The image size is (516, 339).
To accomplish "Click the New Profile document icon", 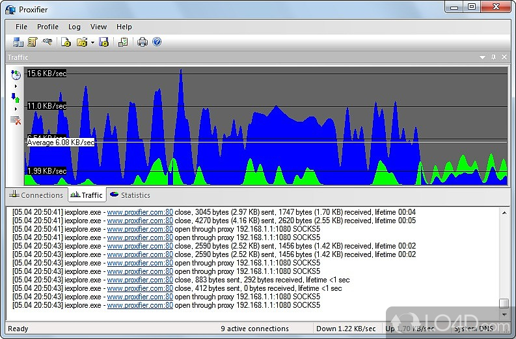I will click(x=66, y=42).
